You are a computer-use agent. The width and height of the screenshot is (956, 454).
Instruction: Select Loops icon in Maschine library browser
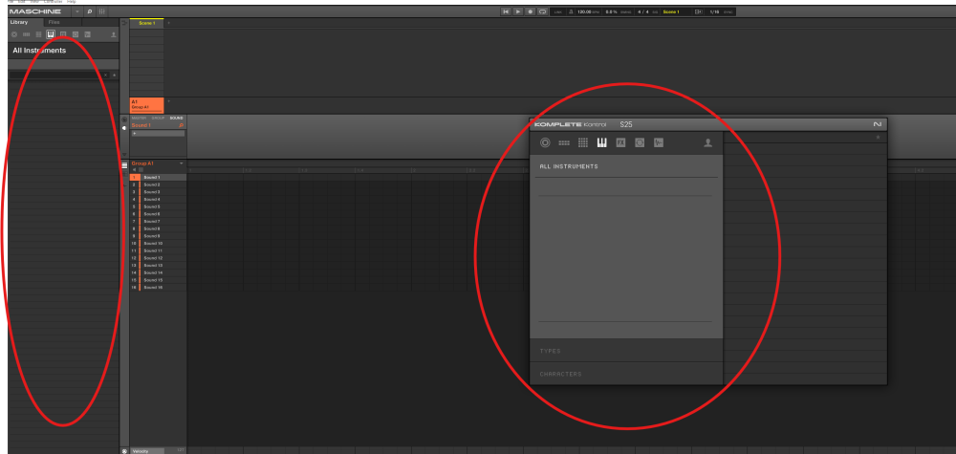coord(76,34)
